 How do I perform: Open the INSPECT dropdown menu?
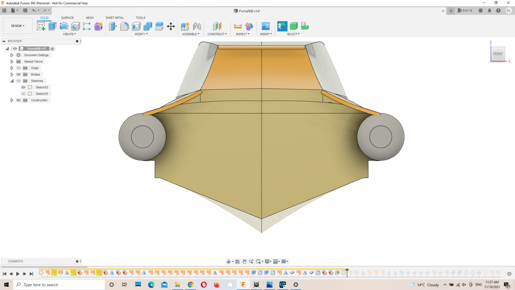coord(243,34)
